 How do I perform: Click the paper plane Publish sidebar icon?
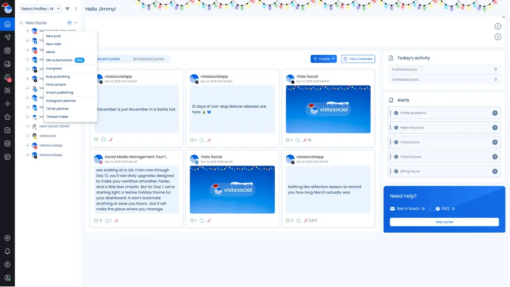tap(7, 38)
